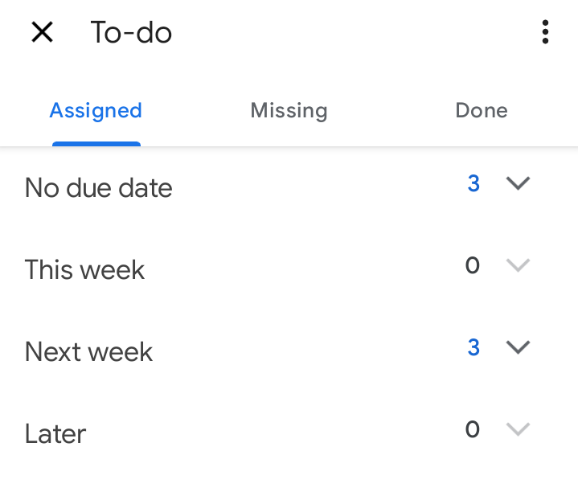Switch to the Done tab
The width and height of the screenshot is (578, 488).
[x=482, y=111]
